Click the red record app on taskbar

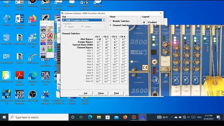point(134,117)
